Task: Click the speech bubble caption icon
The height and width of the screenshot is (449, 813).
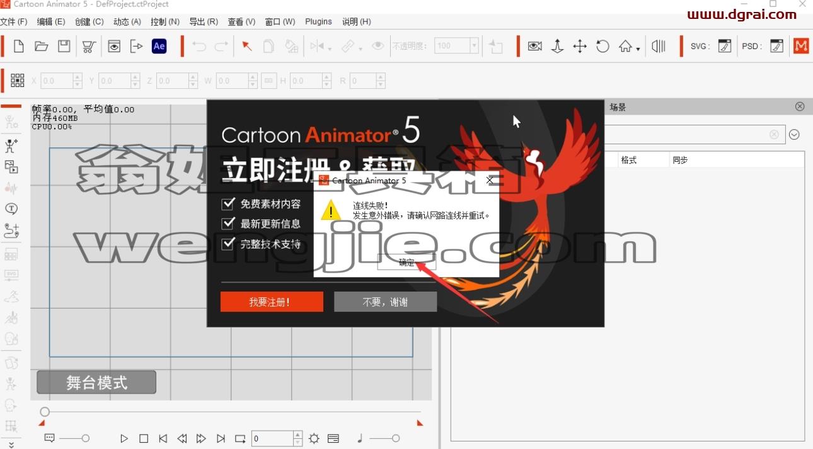Action: point(50,438)
